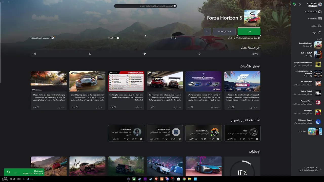Click the 12% achievements progress ring
Viewport: 324px width, 182px height.
click(x=242, y=168)
